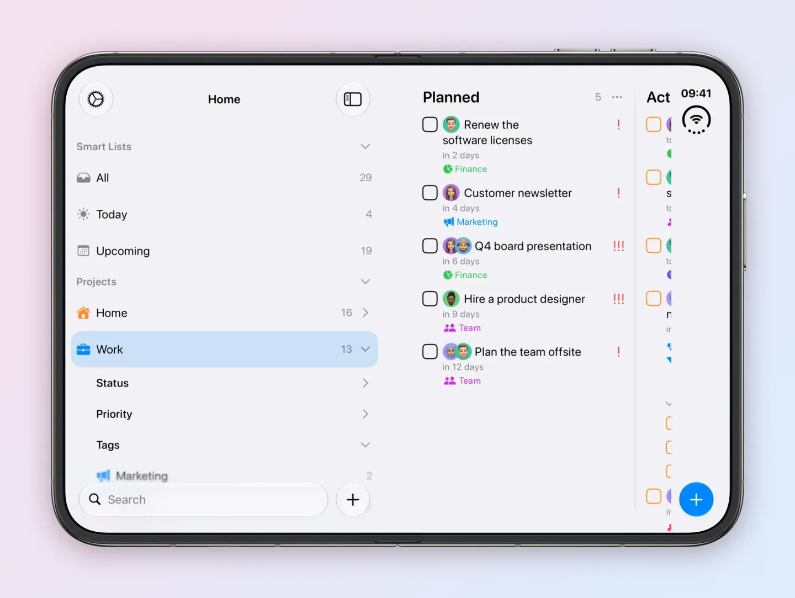Open settings with the gear icon
795x598 pixels.
tap(96, 99)
